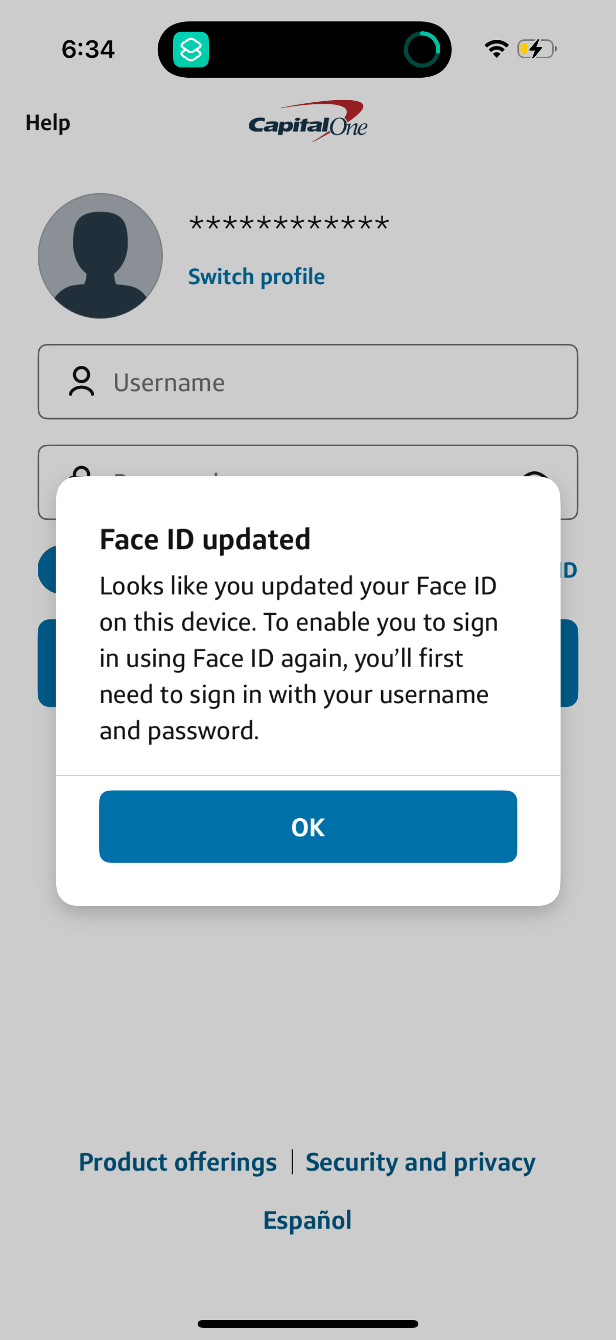The image size is (616, 1340).
Task: Click the recording indicator circle in Dynamic Island
Action: click(x=422, y=51)
